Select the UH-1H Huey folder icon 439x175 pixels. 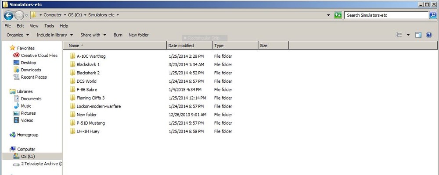click(x=73, y=131)
